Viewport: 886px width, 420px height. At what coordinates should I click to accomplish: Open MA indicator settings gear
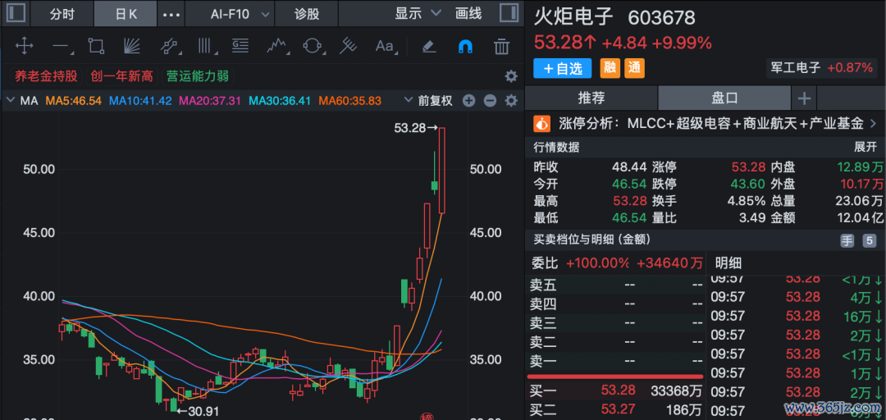[511, 101]
